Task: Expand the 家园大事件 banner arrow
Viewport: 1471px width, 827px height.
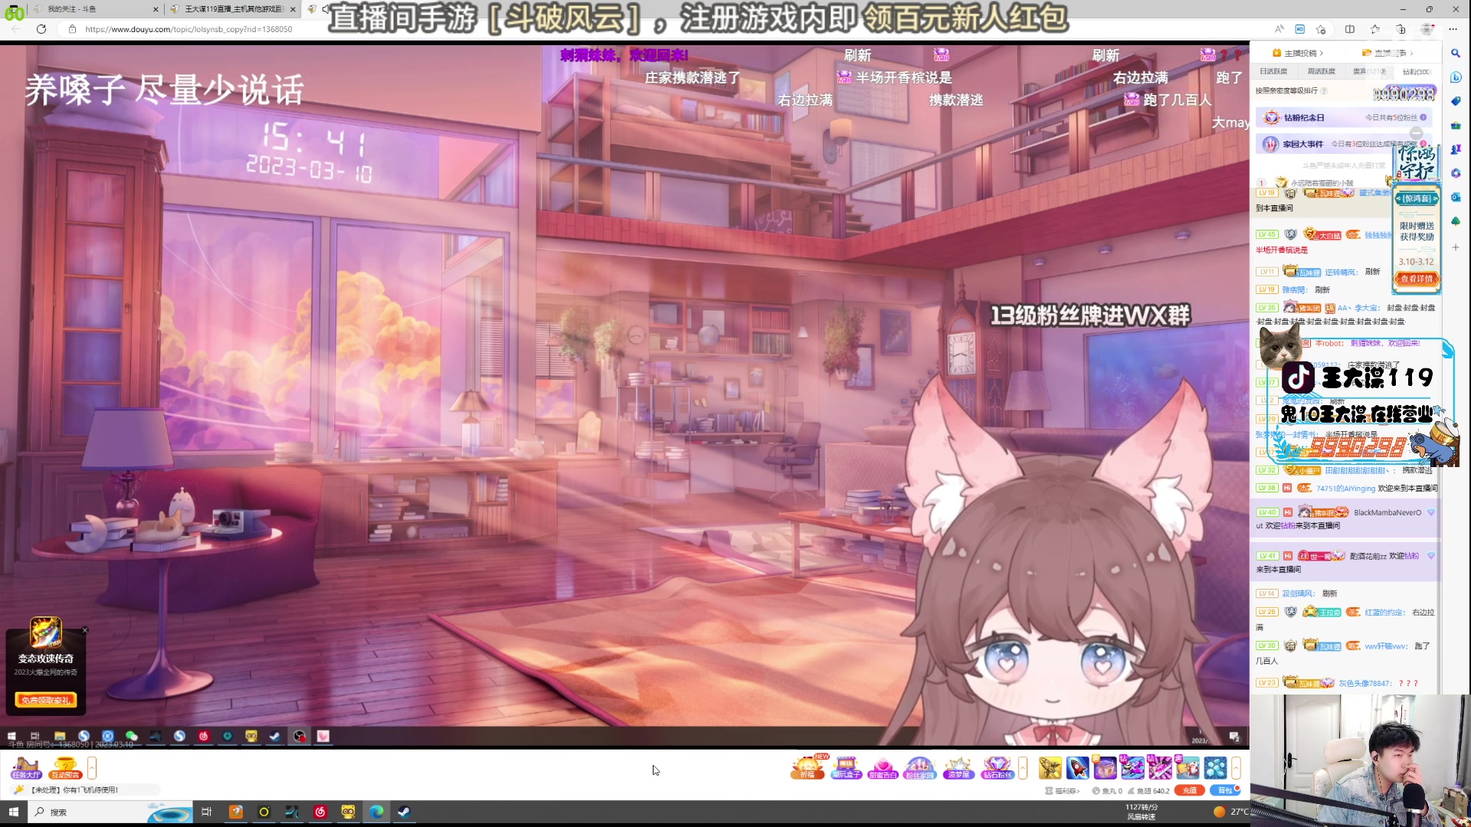Action: [1423, 144]
